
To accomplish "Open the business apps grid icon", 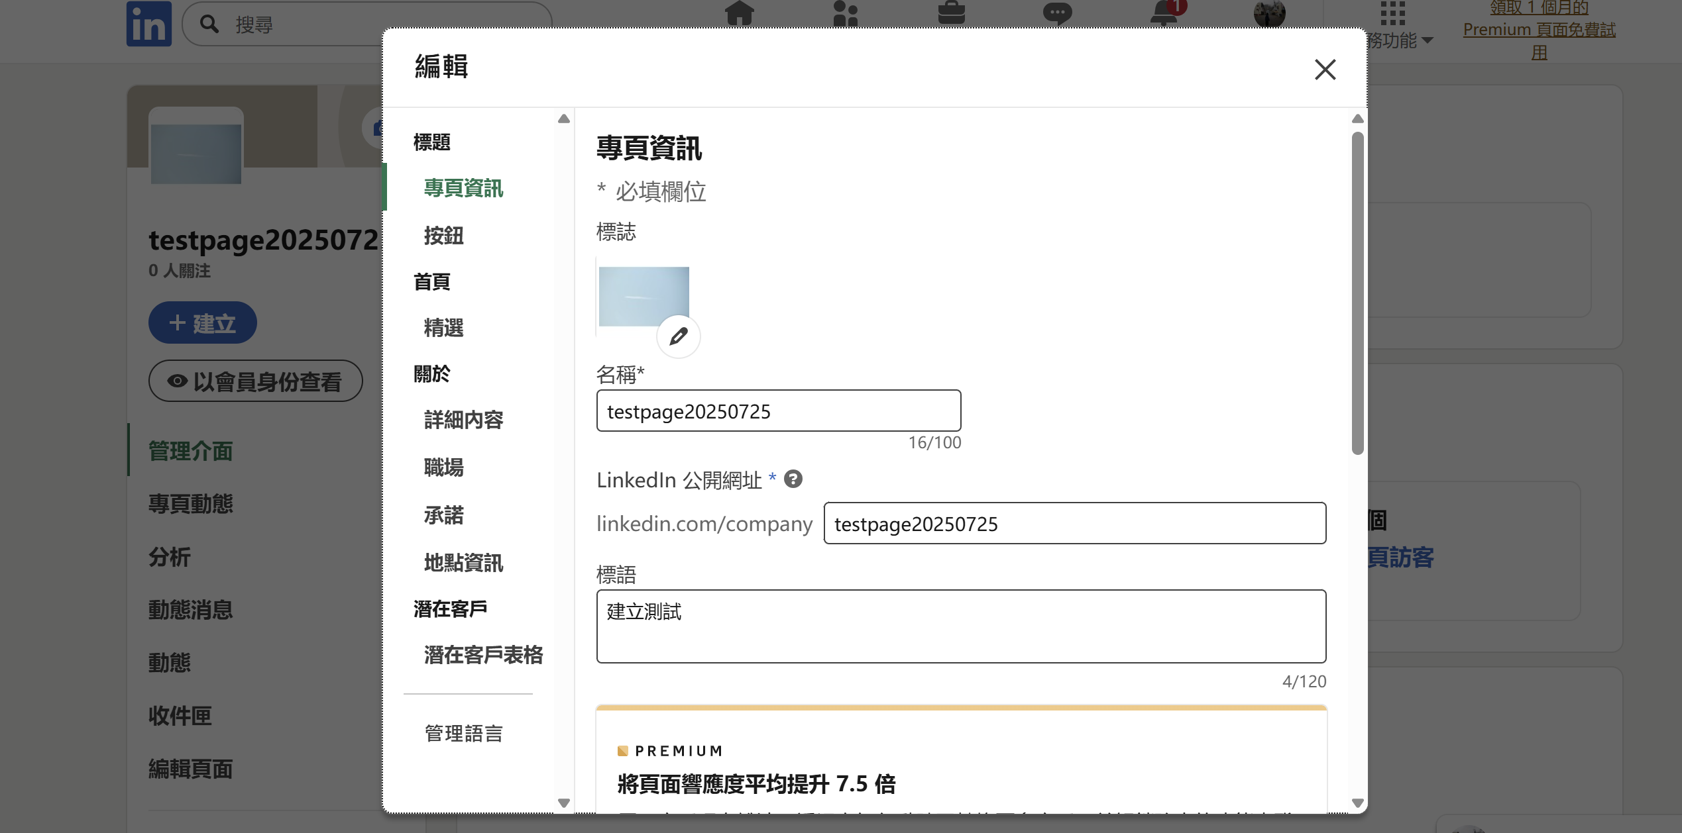I will point(1392,13).
